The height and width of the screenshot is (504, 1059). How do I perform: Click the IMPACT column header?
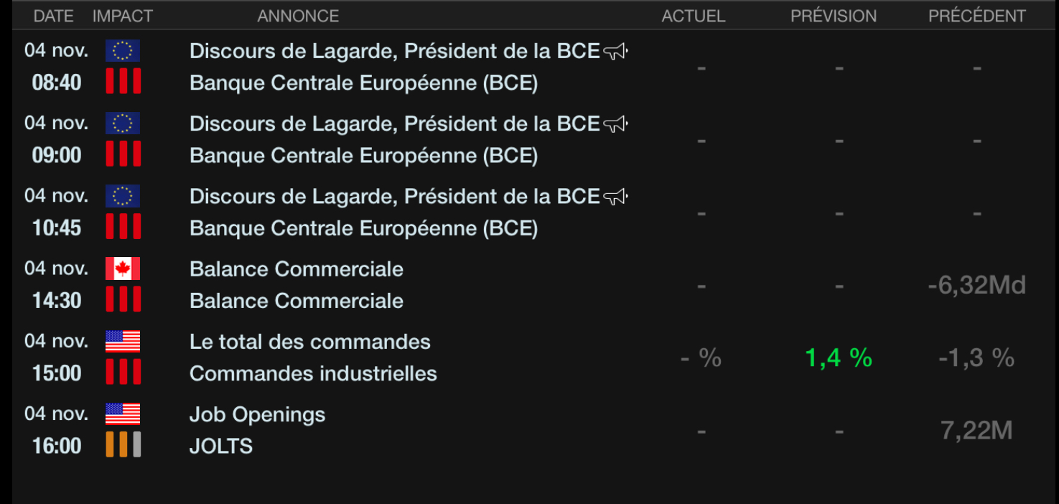click(123, 16)
